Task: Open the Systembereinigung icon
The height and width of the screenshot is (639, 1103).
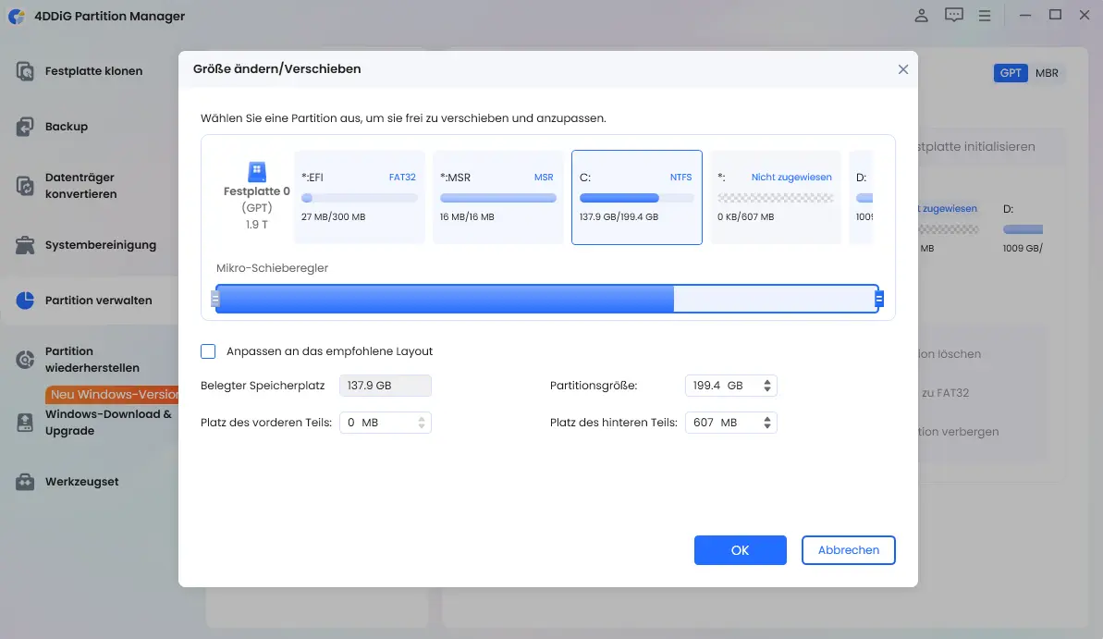Action: coord(25,245)
